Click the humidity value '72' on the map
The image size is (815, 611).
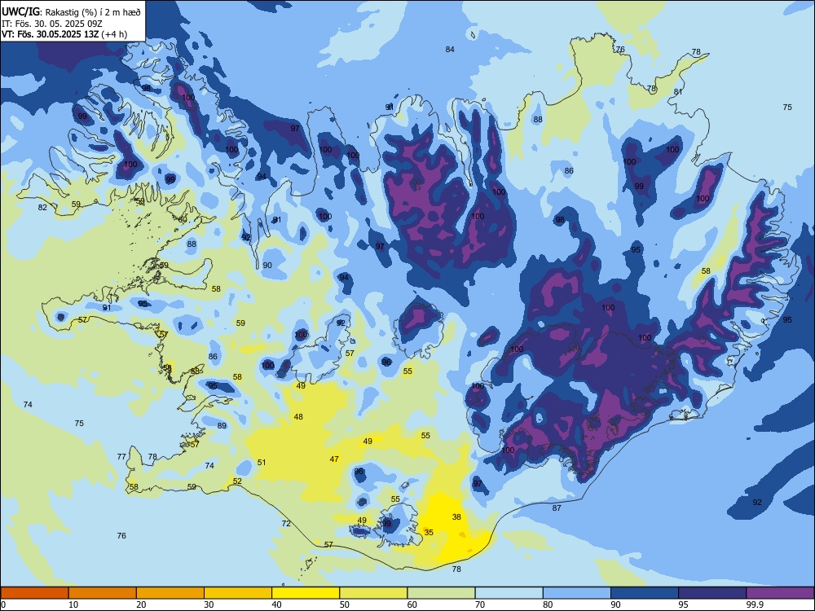[x=286, y=523]
